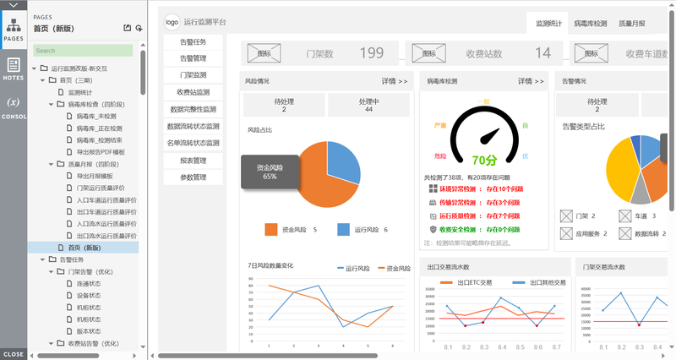Open the 连通状态 page
The height and width of the screenshot is (360, 676).
(89, 284)
